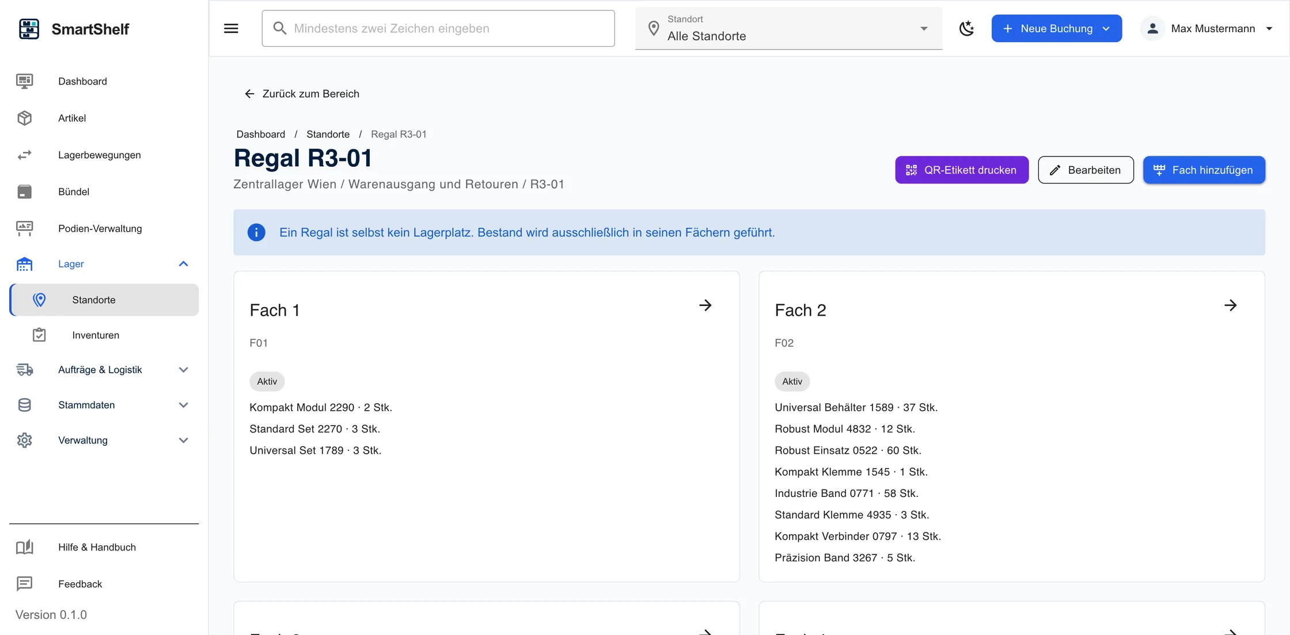Switch to dark mode moon icon

(967, 28)
